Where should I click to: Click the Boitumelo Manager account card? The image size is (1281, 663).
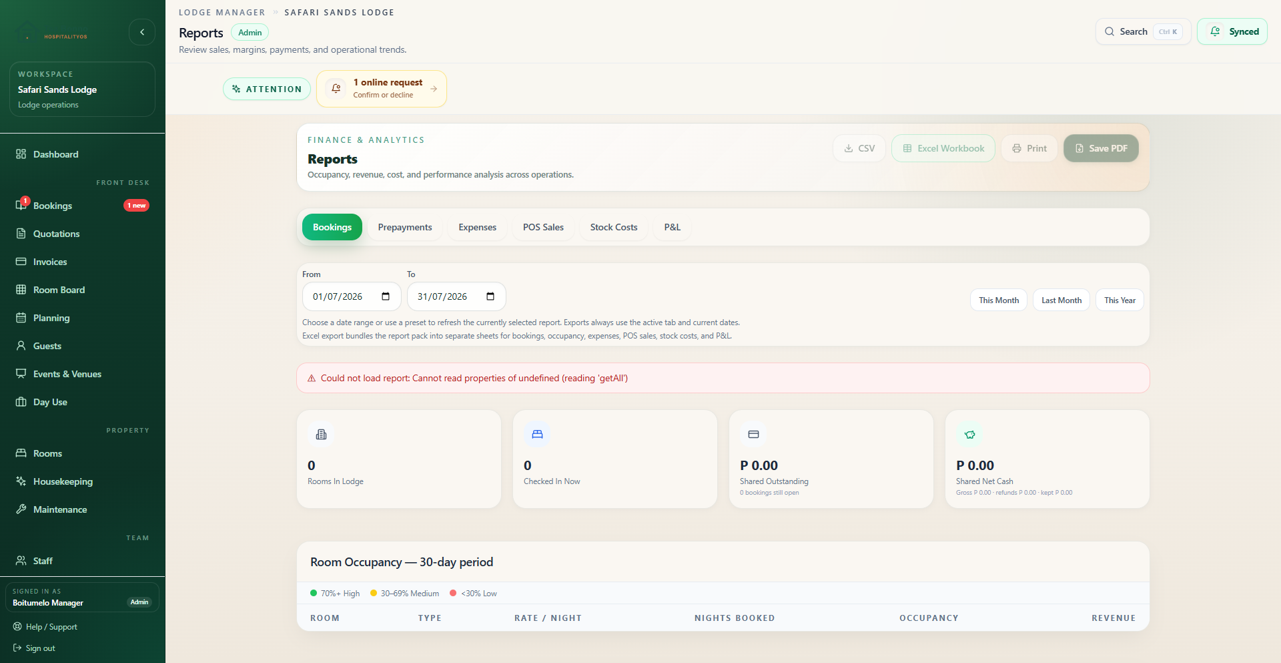coord(82,597)
